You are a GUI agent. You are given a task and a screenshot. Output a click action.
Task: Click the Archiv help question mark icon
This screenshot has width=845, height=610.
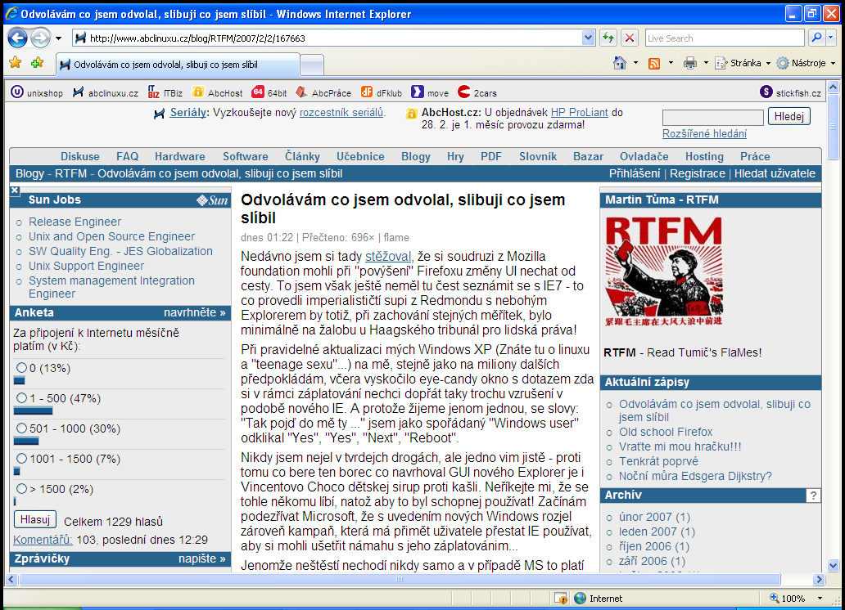(x=813, y=496)
